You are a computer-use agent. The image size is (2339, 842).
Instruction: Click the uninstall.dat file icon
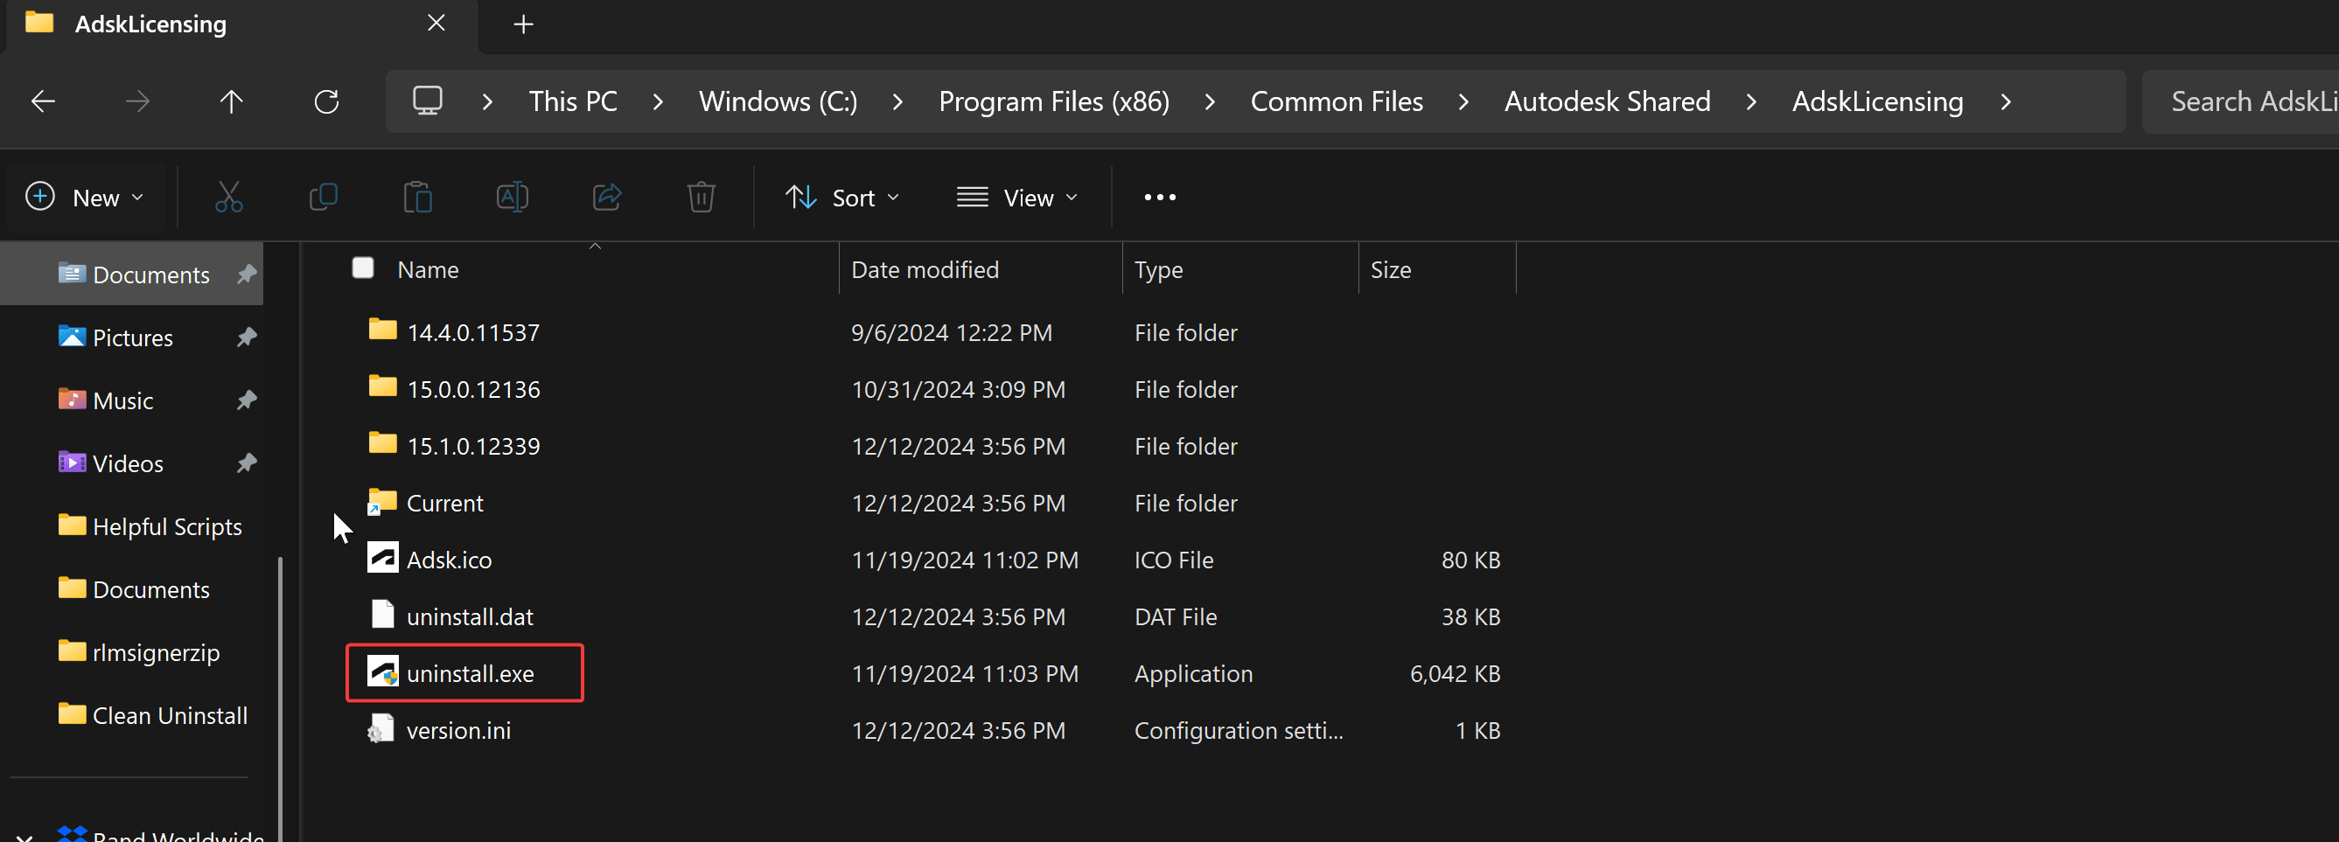pyautogui.click(x=382, y=615)
